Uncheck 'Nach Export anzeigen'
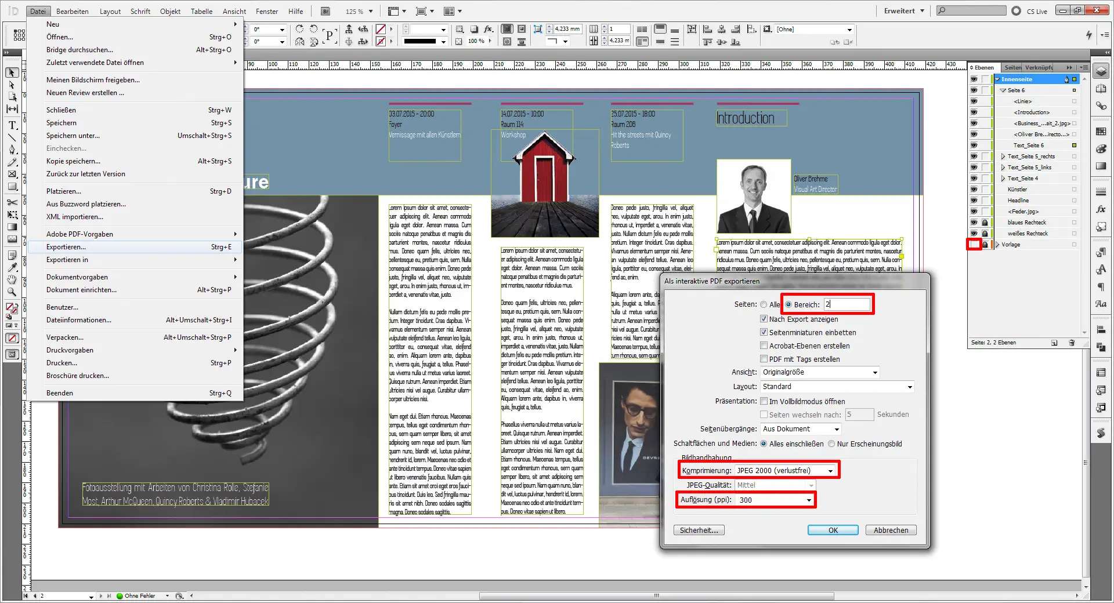The image size is (1114, 603). click(x=764, y=319)
